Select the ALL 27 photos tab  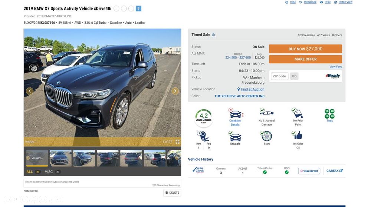pos(33,171)
